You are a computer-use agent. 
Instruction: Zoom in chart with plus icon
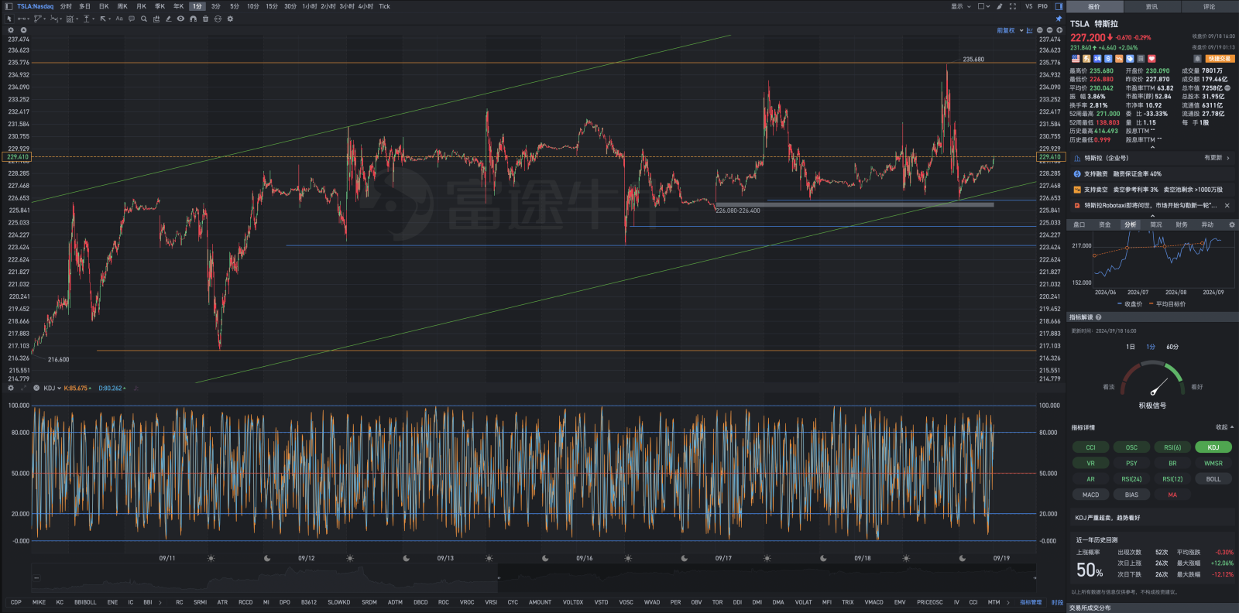pyautogui.click(x=1059, y=30)
